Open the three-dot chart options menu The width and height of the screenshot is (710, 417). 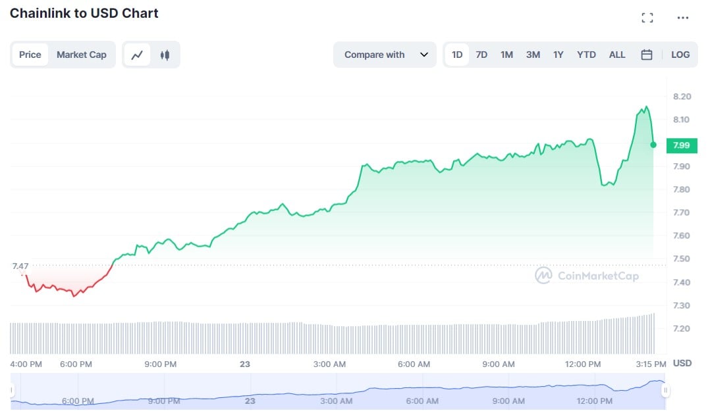682,18
